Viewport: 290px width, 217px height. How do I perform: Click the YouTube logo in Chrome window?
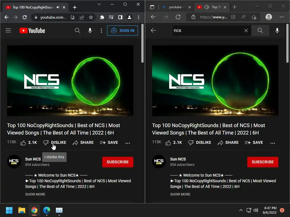coord(32,31)
